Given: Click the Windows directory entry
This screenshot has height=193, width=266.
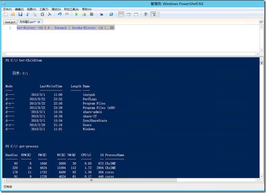Looking at the screenshot, I should point(89,129).
